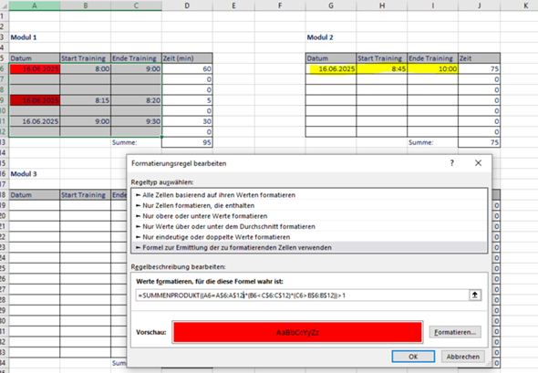Click yellow cell with 8:45 in Modul 2
The image size is (538, 373).
coord(382,69)
